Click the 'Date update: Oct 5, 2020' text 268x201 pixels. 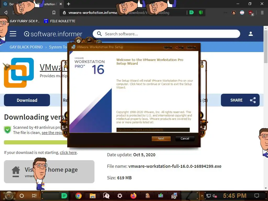[131, 155]
